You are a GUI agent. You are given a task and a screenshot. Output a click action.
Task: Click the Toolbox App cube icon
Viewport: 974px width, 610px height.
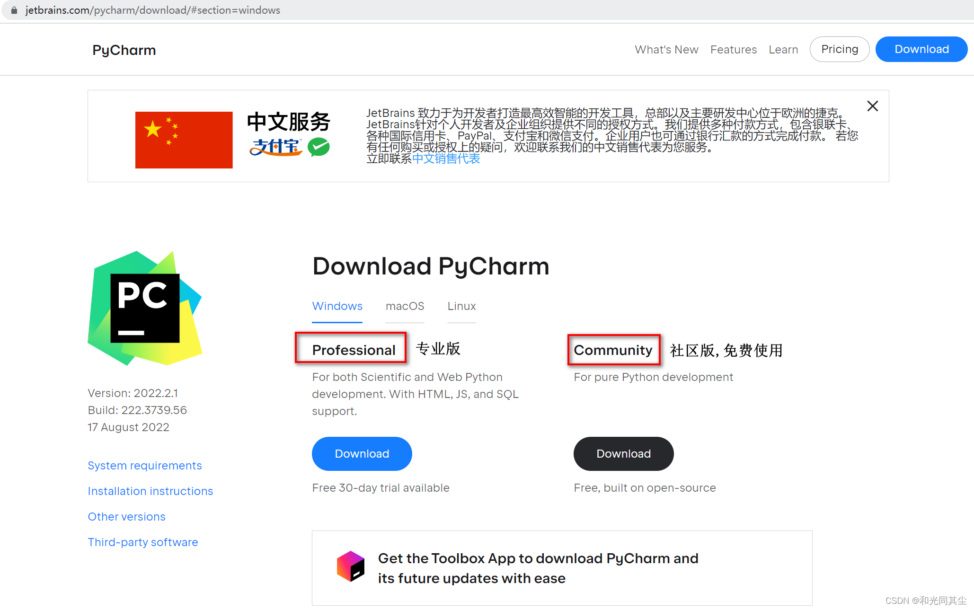(x=351, y=566)
